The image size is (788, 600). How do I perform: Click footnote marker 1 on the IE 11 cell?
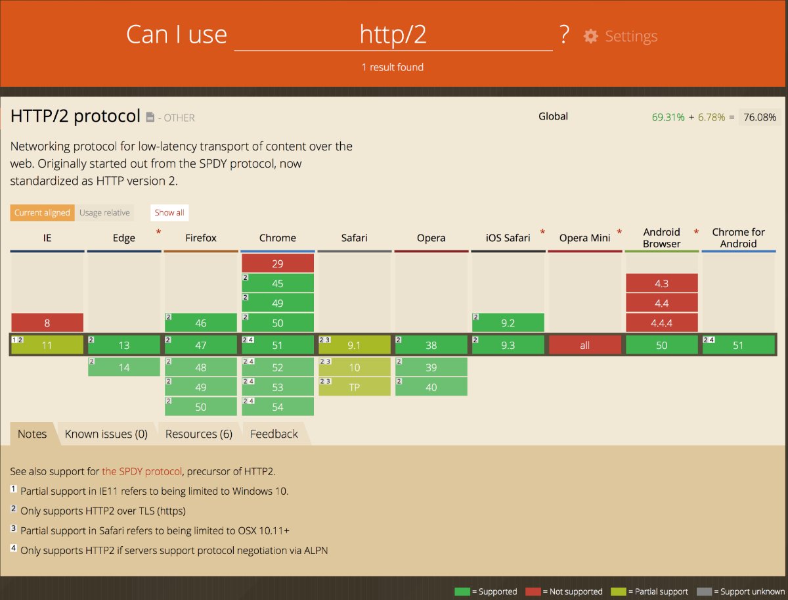pyautogui.click(x=16, y=338)
